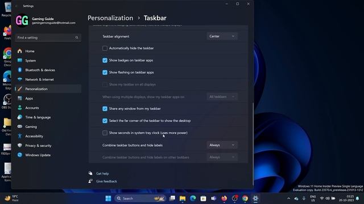The image size is (364, 204).
Task: Click the Gaming controller icon
Action: (20, 126)
